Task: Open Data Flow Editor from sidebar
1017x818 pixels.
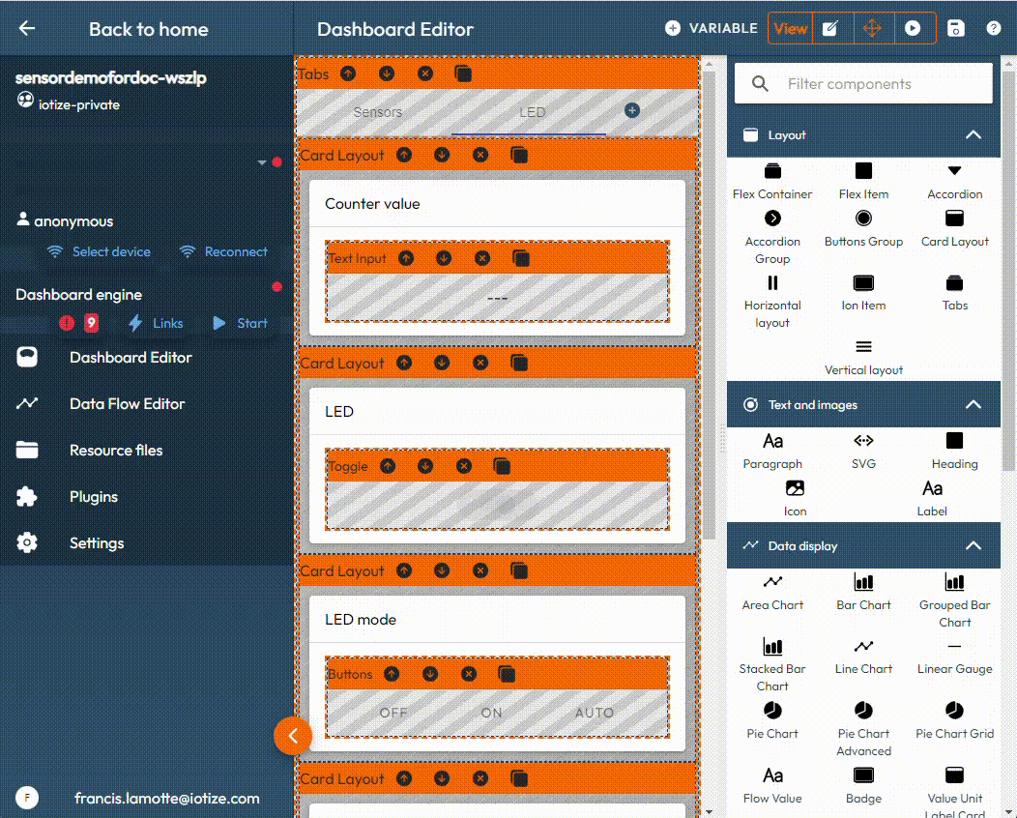Action: [x=127, y=404]
